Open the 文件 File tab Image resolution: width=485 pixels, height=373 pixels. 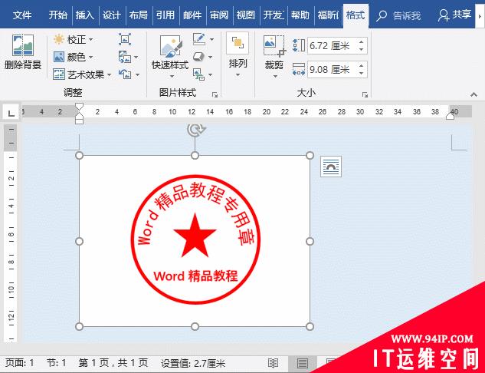coord(22,15)
